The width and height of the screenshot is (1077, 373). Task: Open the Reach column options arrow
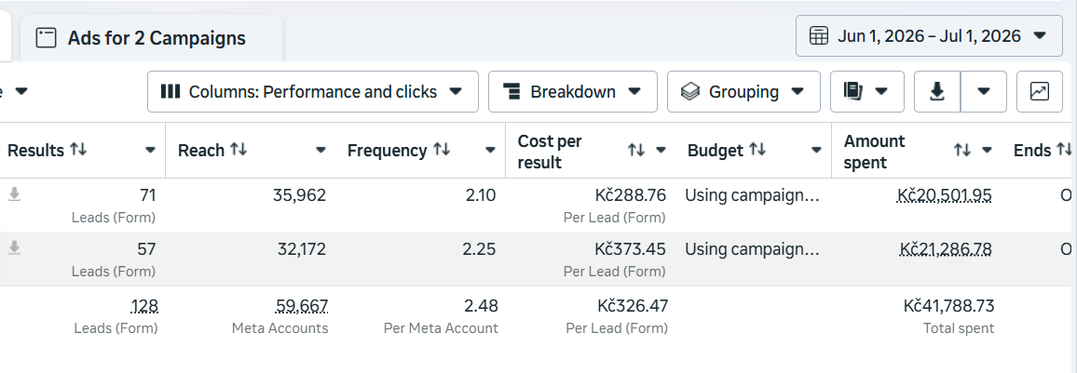click(320, 150)
